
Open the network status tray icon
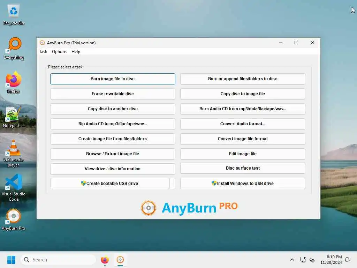click(303, 260)
